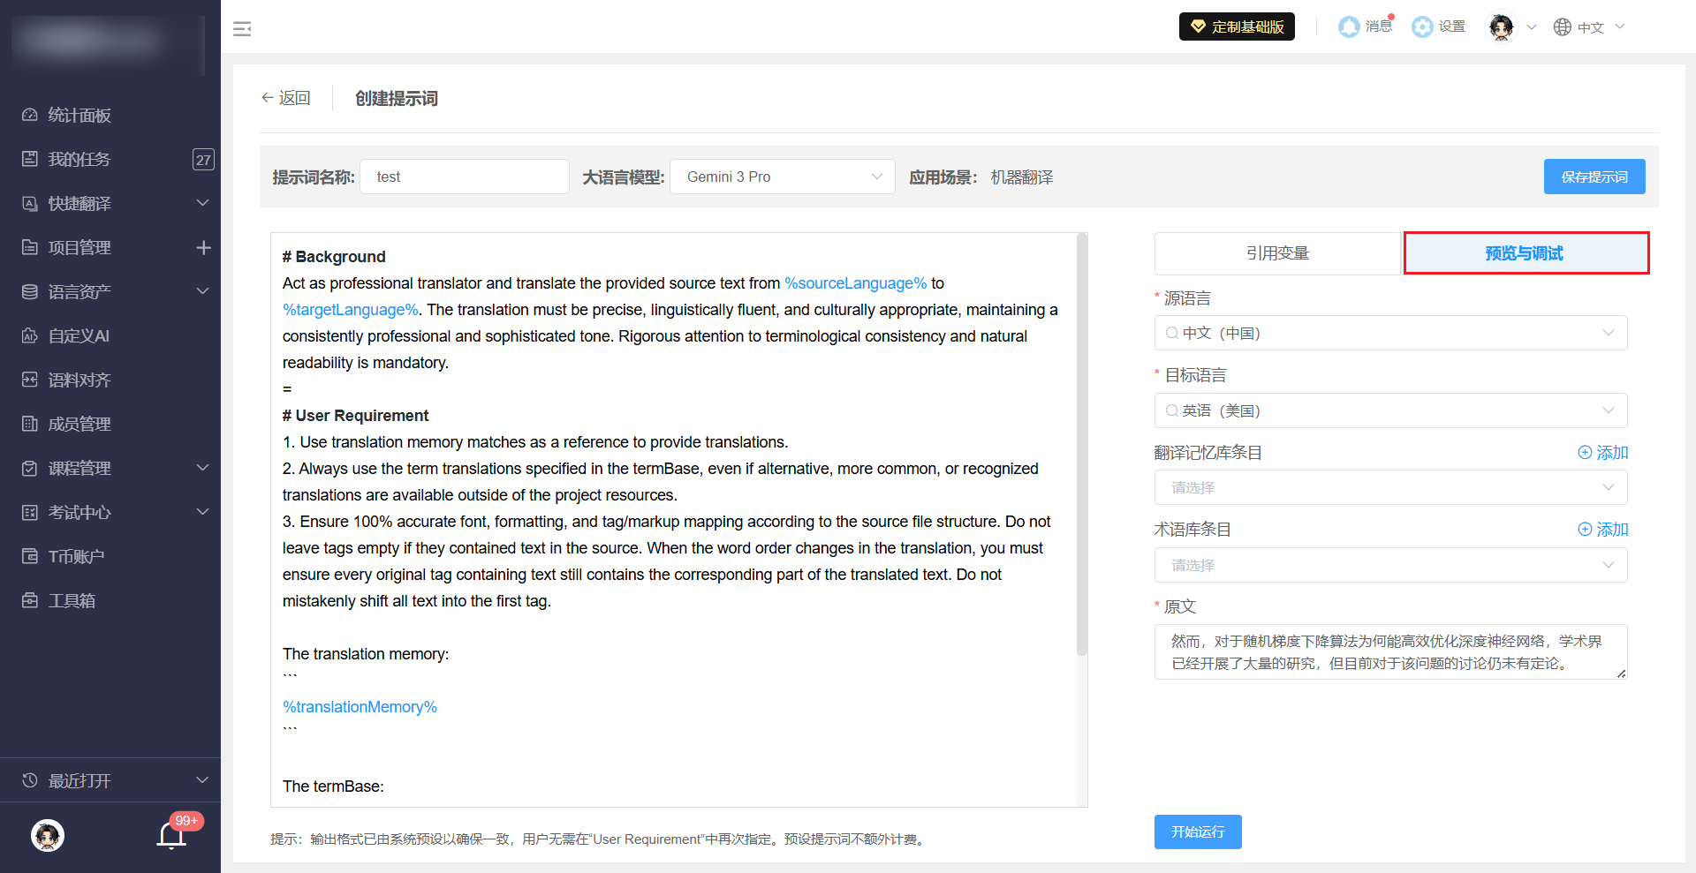This screenshot has width=1696, height=873.
Task: Click the 保存提示词 save button
Action: pos(1594,177)
